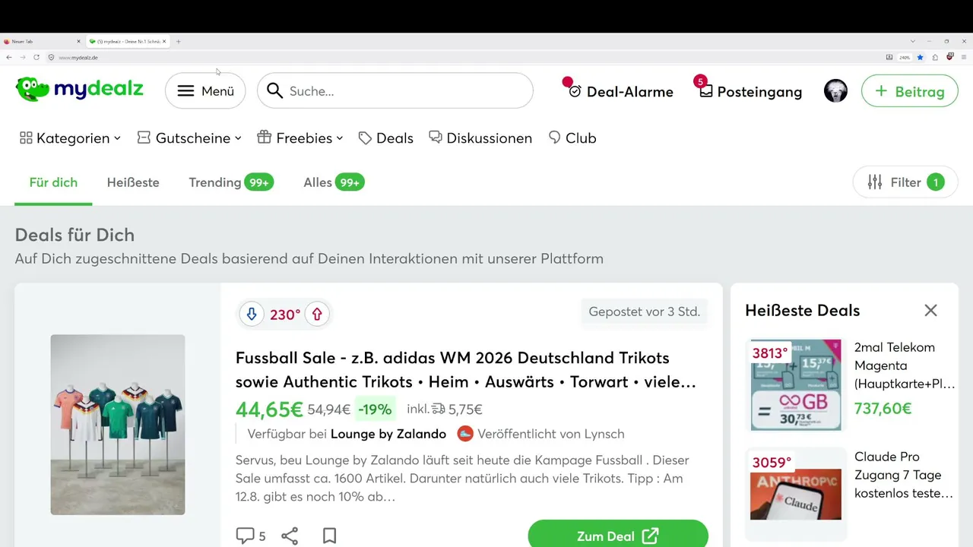
Task: Click the 737,60€ Telekom deal price
Action: pyautogui.click(x=883, y=409)
